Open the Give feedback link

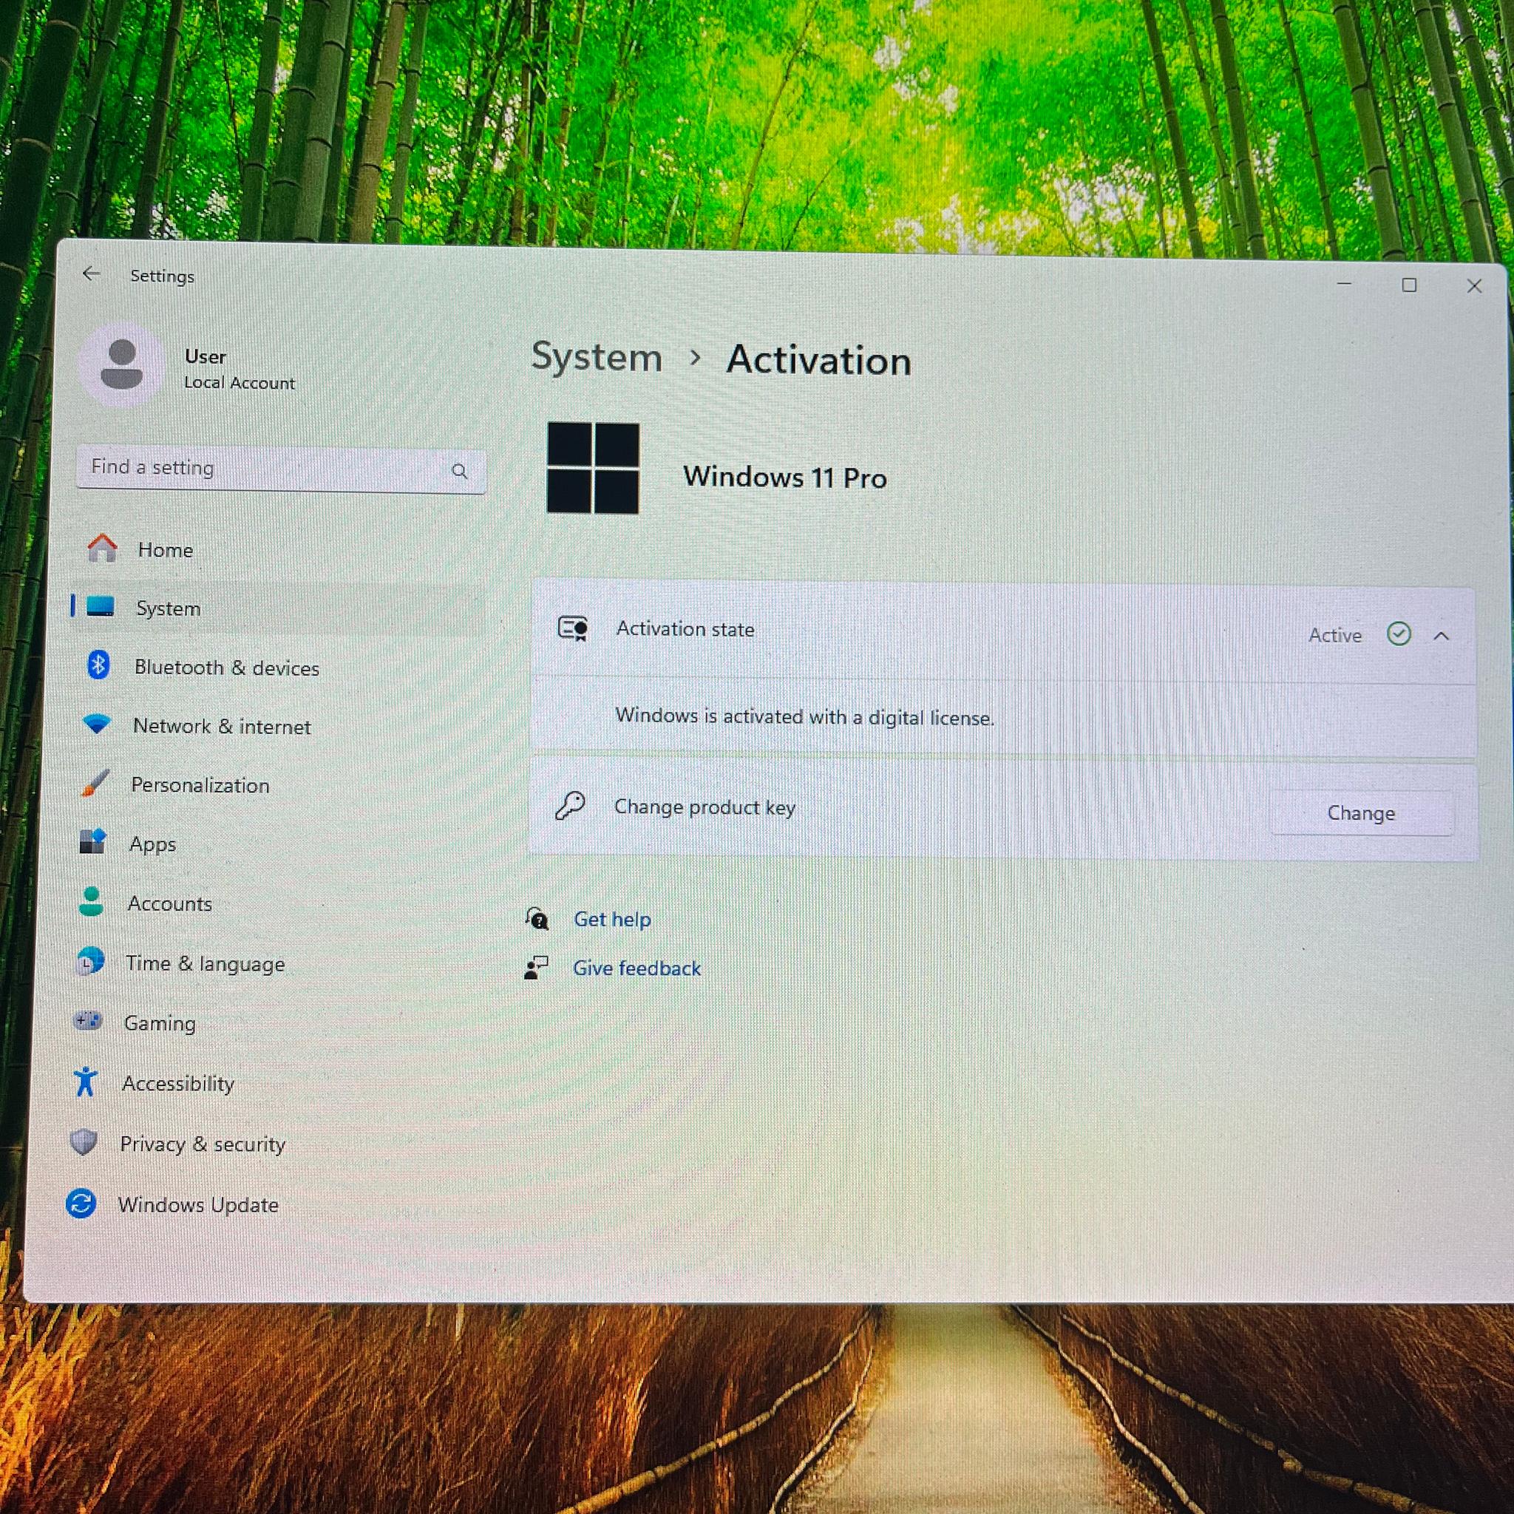click(x=637, y=968)
